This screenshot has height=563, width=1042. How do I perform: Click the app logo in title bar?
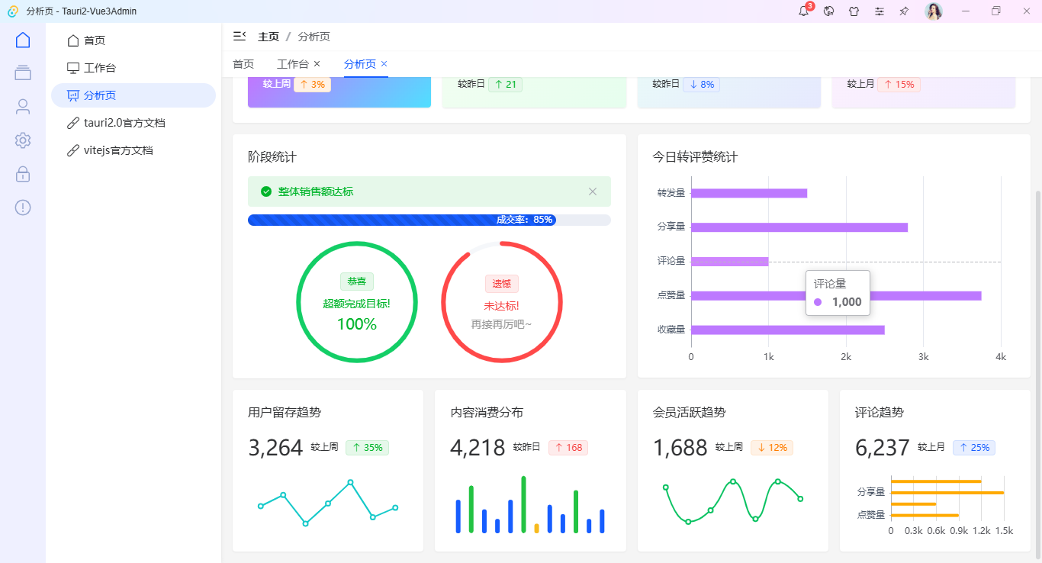(x=13, y=11)
